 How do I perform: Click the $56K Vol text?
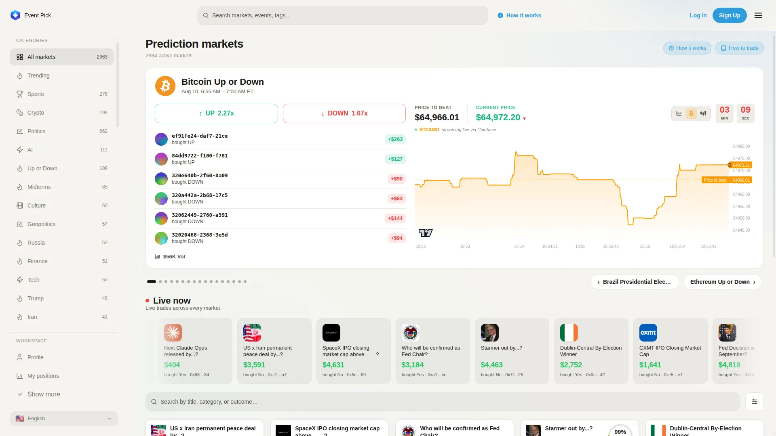(174, 257)
